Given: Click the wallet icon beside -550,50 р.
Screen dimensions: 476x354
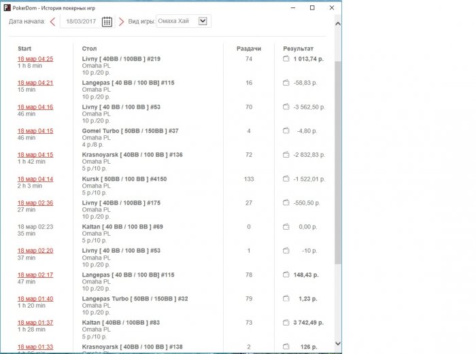Looking at the screenshot, I should pyautogui.click(x=286, y=202).
